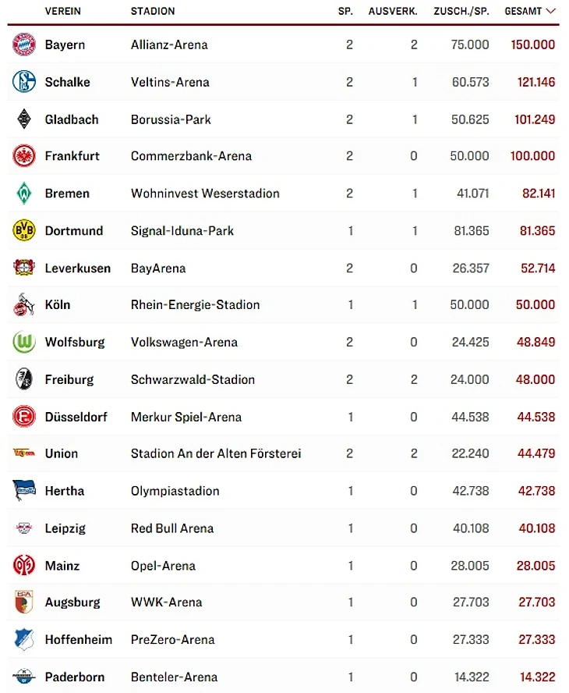Click the Frankfurt eagle crest

click(24, 156)
